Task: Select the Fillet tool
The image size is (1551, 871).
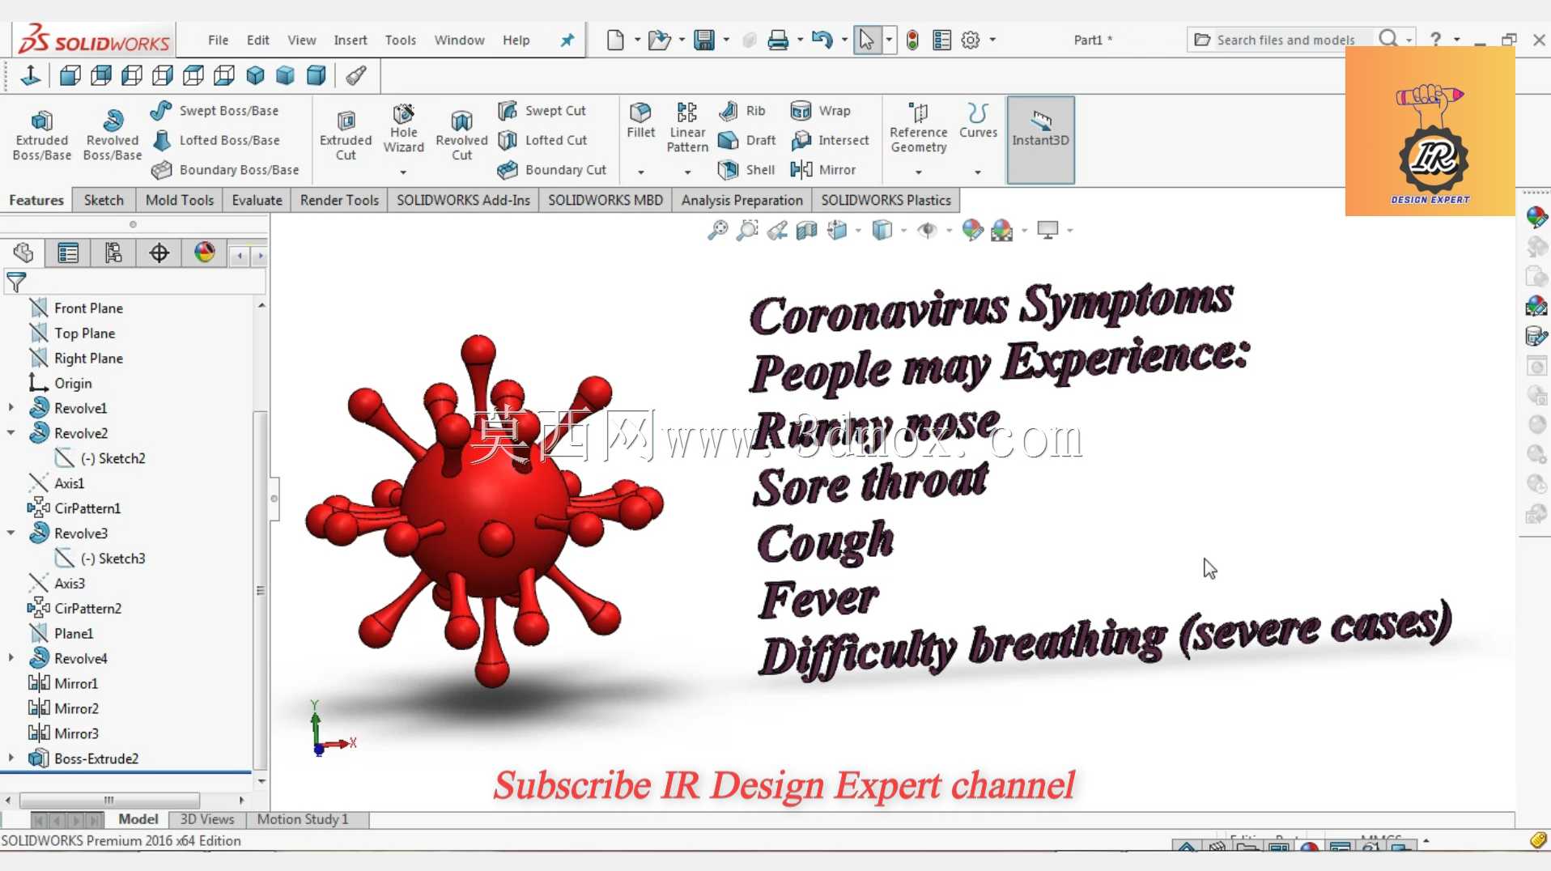Action: [x=640, y=121]
